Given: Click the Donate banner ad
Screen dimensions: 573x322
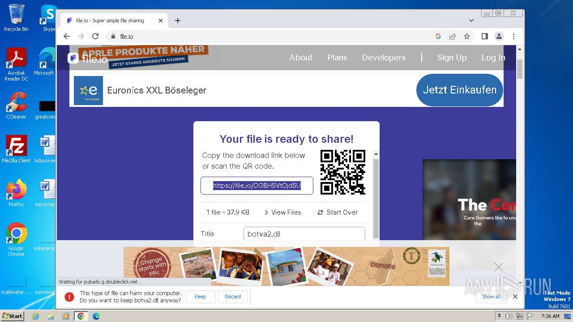Looking at the screenshot, I should click(286, 266).
